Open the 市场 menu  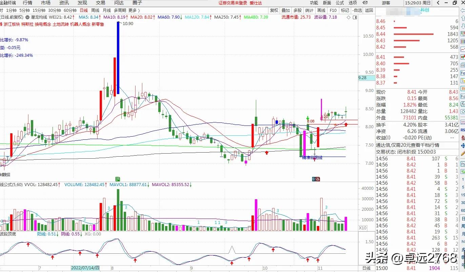(46, 3)
